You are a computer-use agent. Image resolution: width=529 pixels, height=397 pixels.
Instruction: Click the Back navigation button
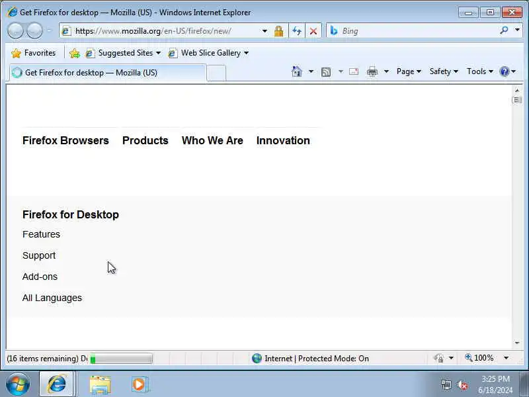pos(15,31)
